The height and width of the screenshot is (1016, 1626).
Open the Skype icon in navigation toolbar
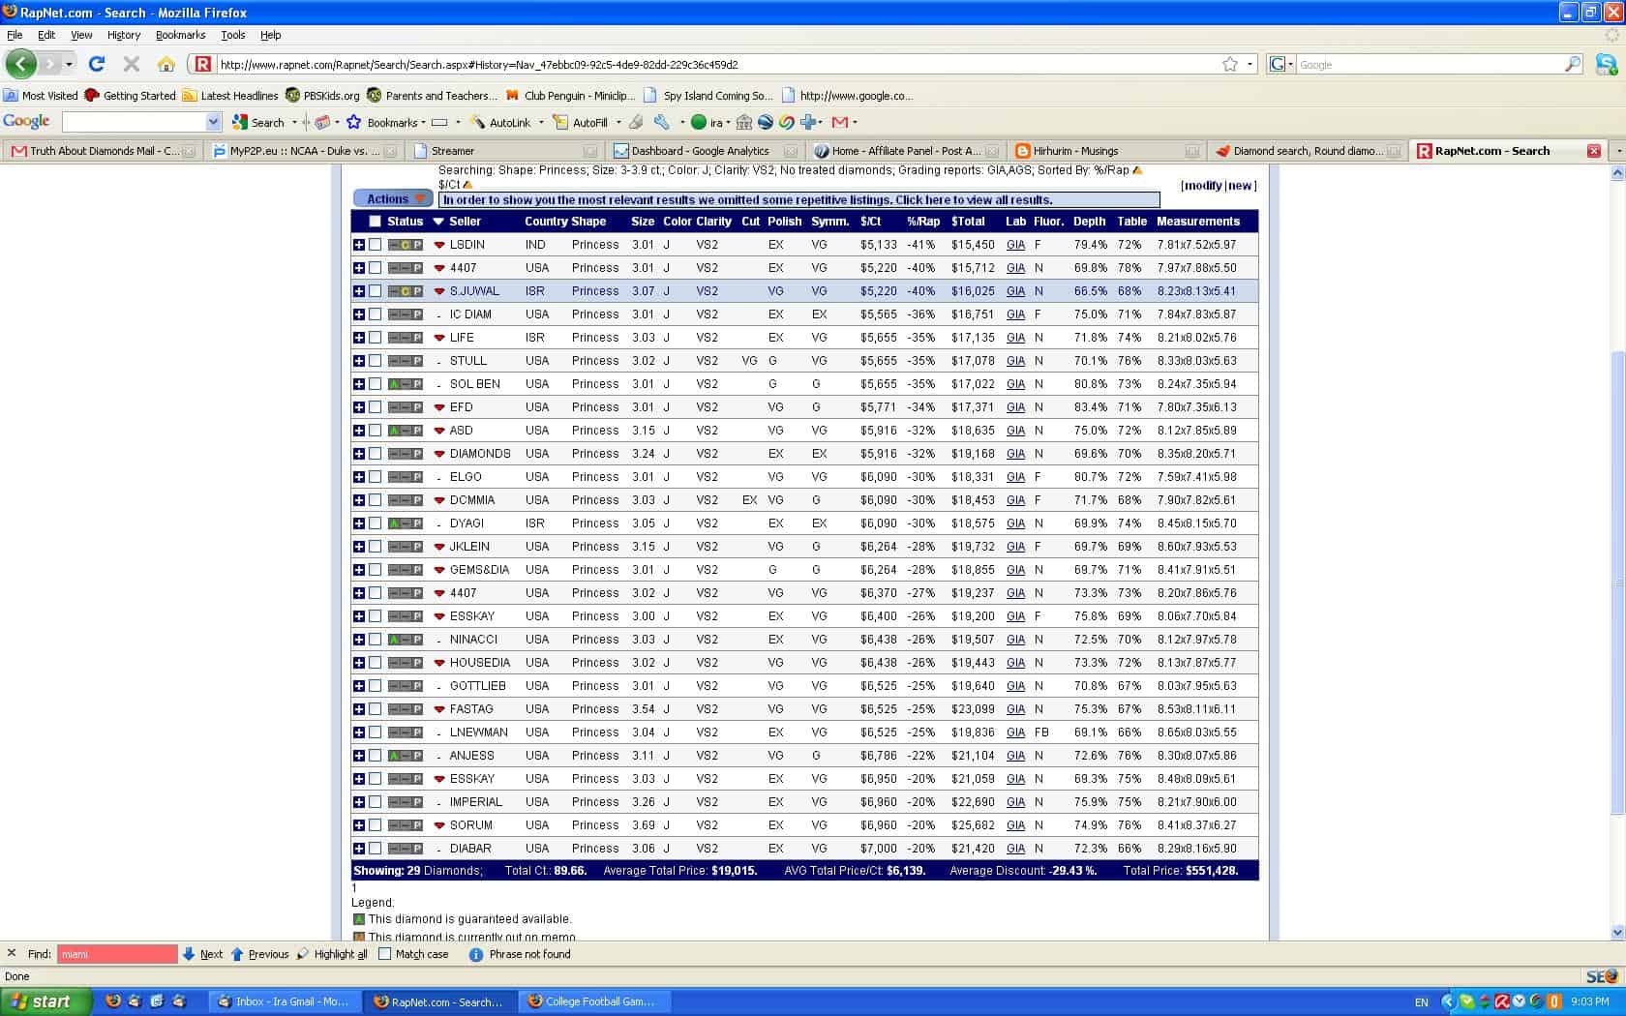(x=1607, y=64)
